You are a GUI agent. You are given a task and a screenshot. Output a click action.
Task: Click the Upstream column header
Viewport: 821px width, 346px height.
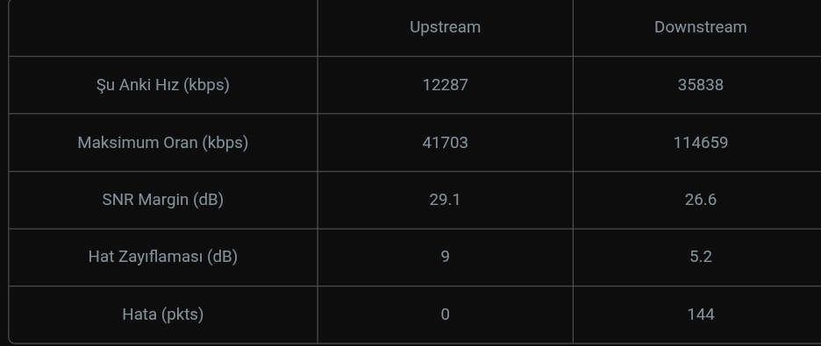445,27
